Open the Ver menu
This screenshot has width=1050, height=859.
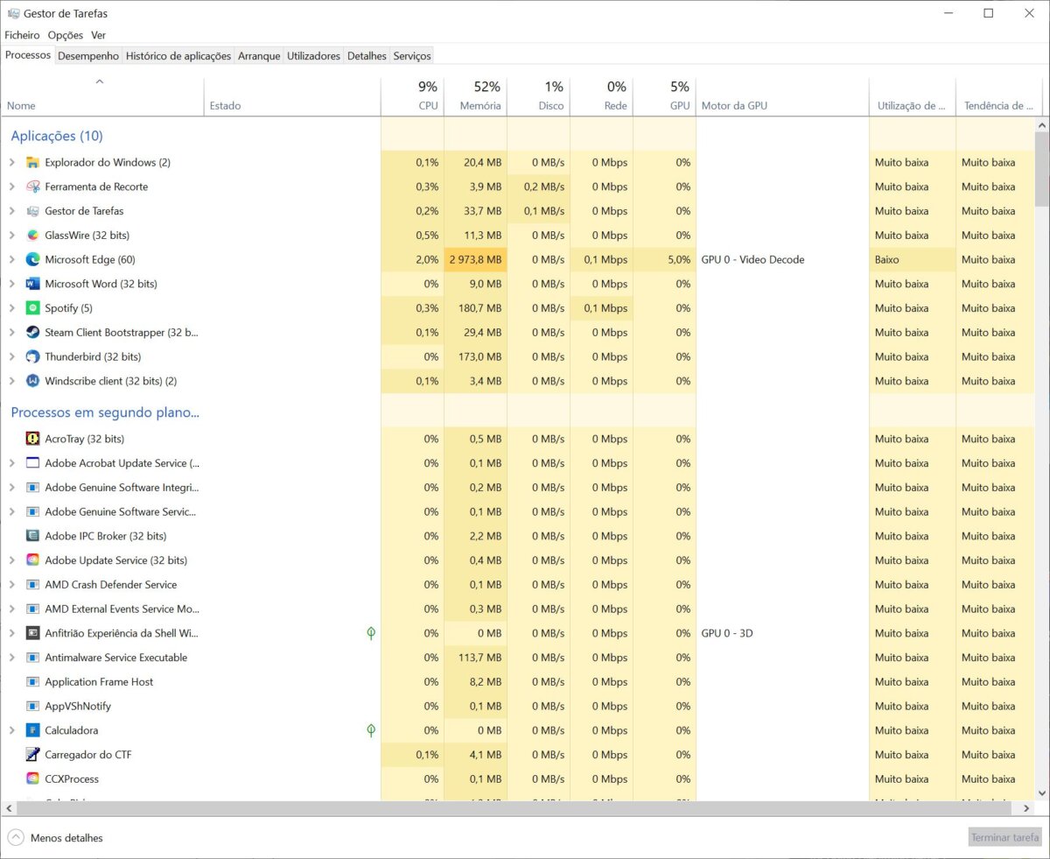point(99,35)
